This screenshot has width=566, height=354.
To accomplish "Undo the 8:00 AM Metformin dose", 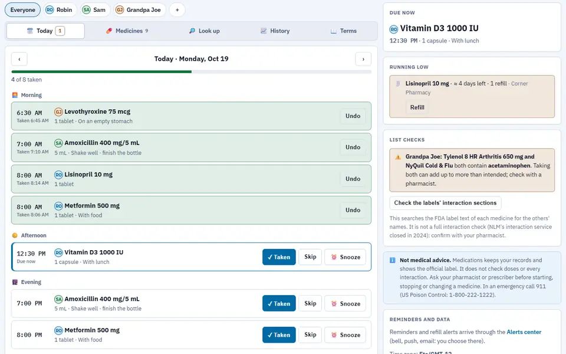I will point(353,210).
